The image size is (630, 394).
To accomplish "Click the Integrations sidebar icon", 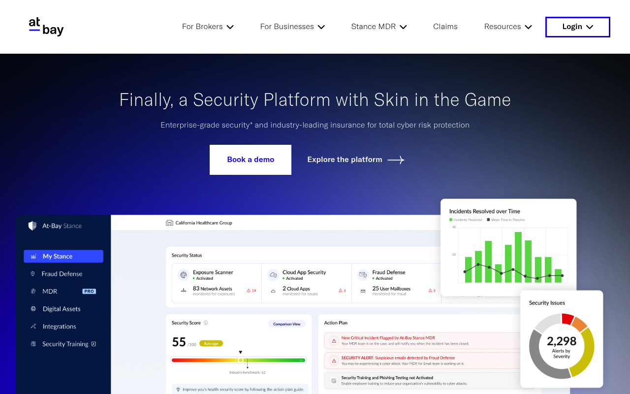I will pyautogui.click(x=33, y=326).
